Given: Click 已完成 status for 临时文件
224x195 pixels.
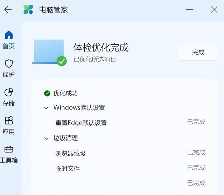Looking at the screenshot, I should click(x=196, y=168).
